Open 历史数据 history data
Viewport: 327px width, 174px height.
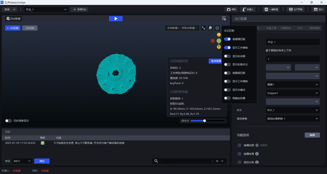pos(14,19)
